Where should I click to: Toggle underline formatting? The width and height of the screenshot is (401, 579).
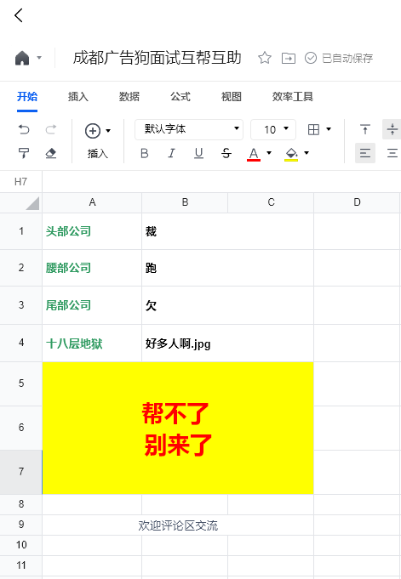pyautogui.click(x=198, y=153)
